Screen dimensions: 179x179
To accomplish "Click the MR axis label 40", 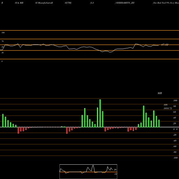I will click(175, 118).
